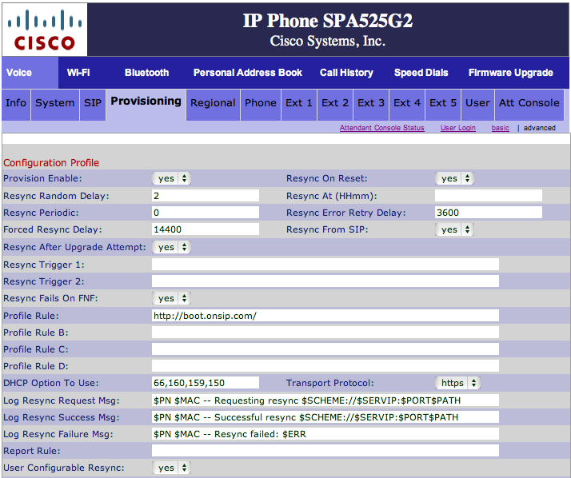Click the Provision Enable label
Screen dimensions: 571x478
pos(42,178)
